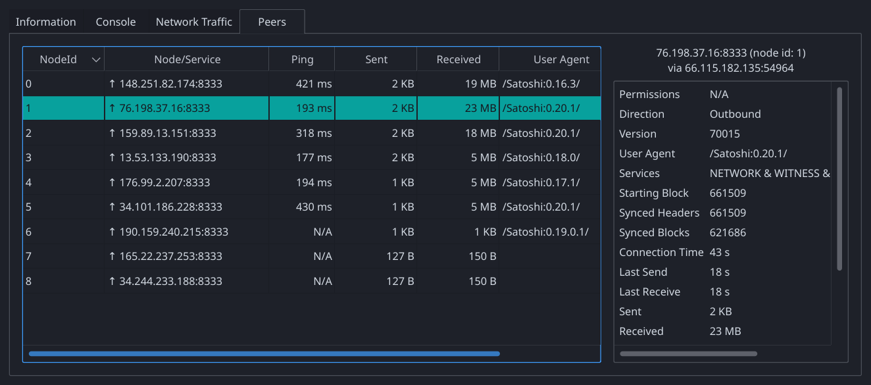This screenshot has width=871, height=385.
Task: Click the peer details vertical scrollbar
Action: [x=839, y=178]
